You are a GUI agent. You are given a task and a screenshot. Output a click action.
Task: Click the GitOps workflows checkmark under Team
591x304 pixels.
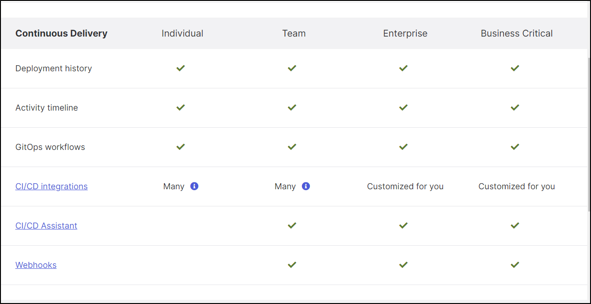pyautogui.click(x=292, y=147)
